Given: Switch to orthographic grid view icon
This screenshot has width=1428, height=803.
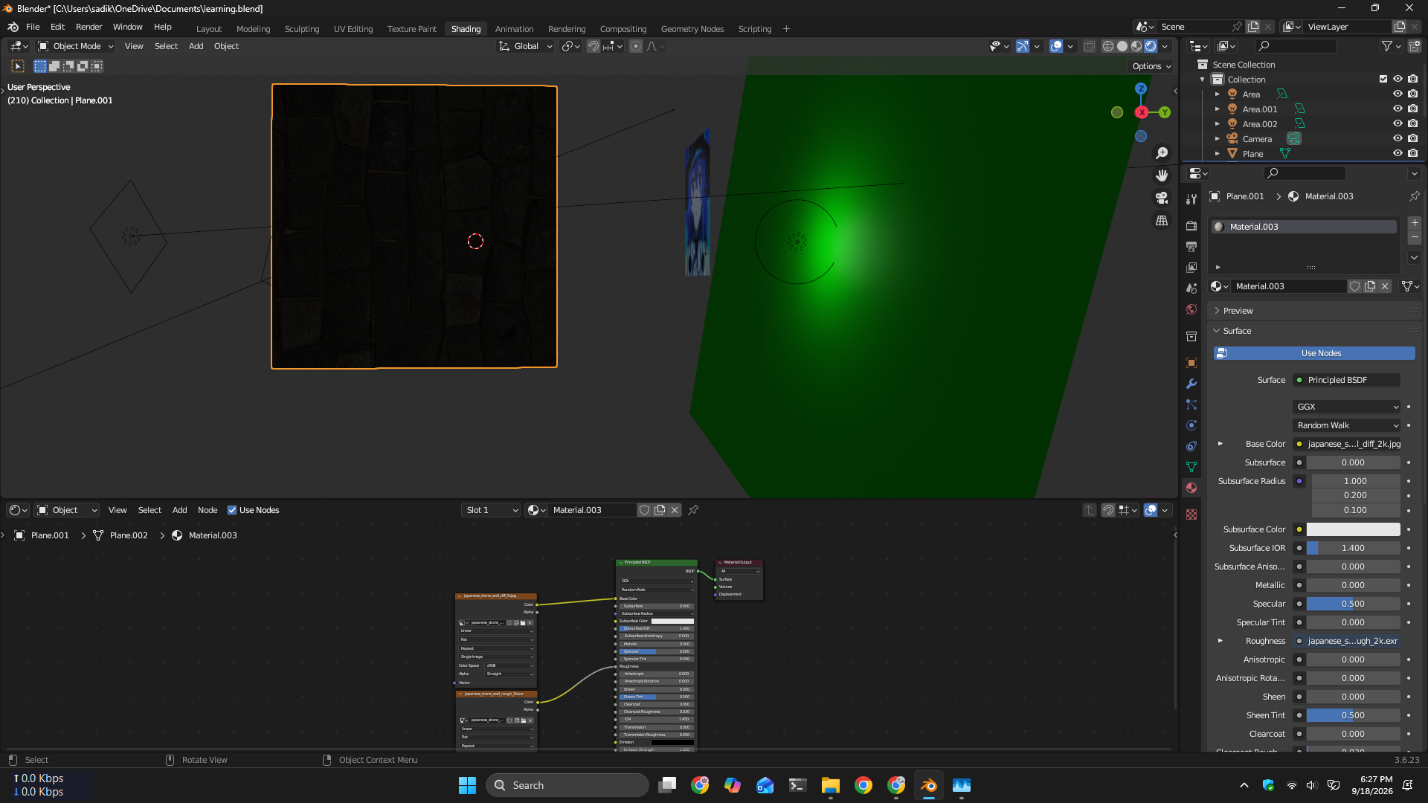Looking at the screenshot, I should click(x=1162, y=221).
